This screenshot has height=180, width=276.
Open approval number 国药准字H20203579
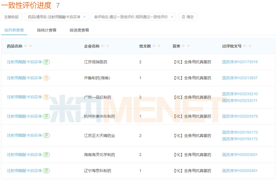tap(240, 116)
